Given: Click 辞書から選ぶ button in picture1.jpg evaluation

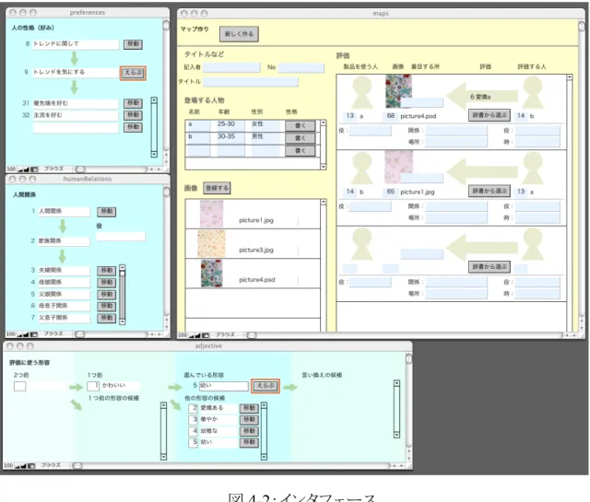Looking at the screenshot, I should pyautogui.click(x=490, y=191).
